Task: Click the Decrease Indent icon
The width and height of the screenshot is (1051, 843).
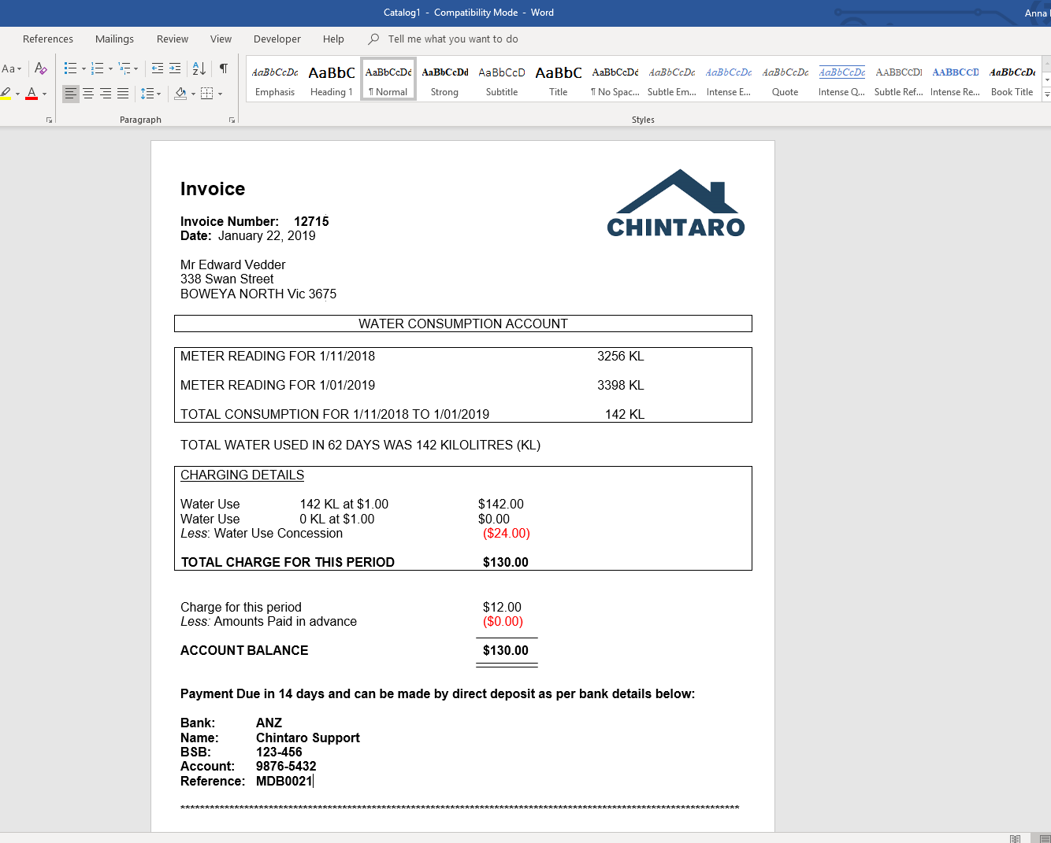Action: point(157,68)
